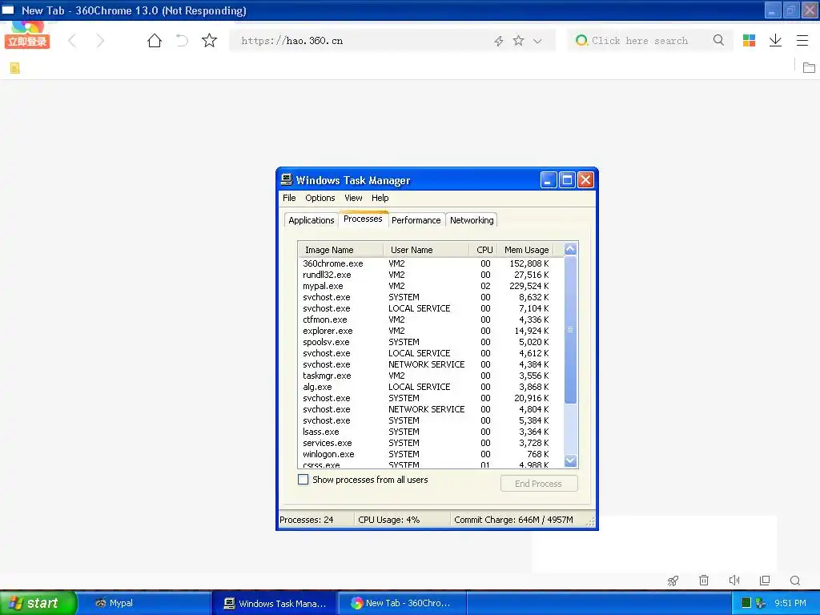
Task: Switch to the Applications tab
Action: coord(312,220)
